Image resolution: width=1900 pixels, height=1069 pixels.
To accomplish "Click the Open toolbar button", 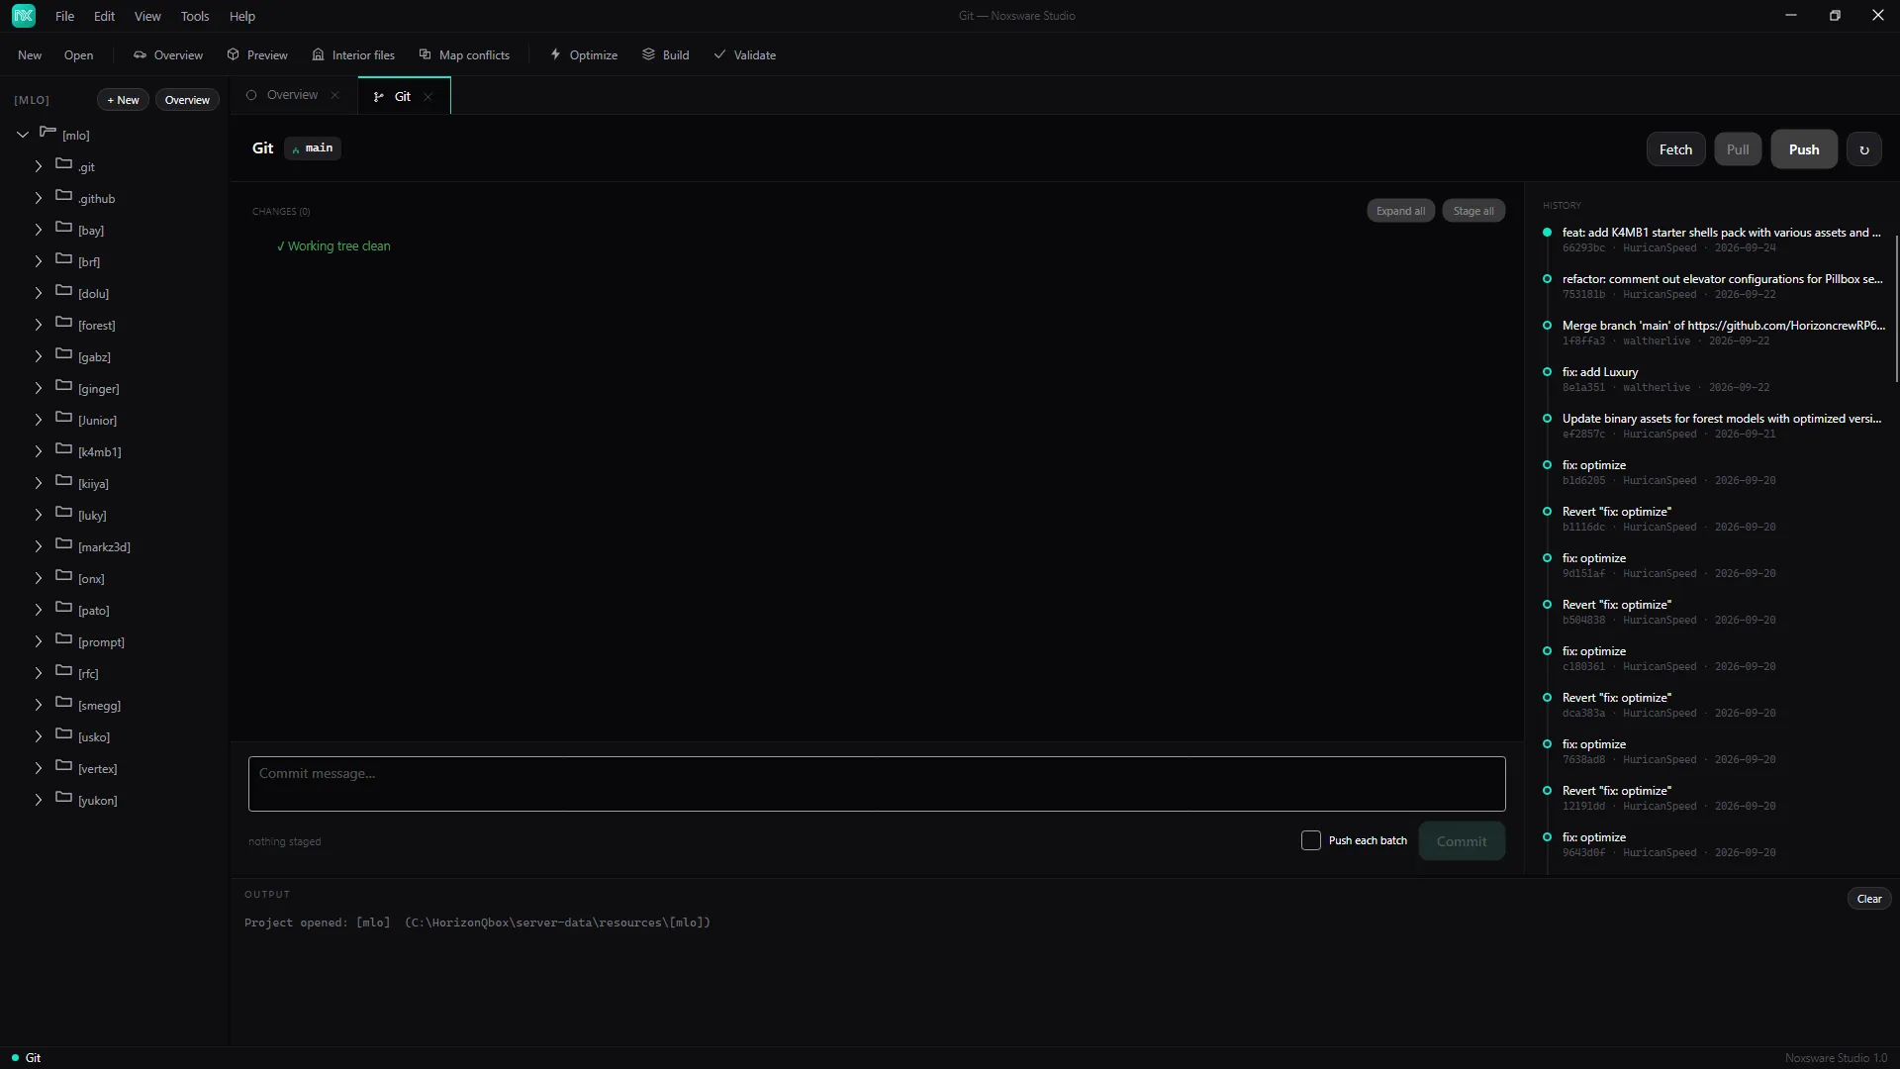I will point(78,55).
